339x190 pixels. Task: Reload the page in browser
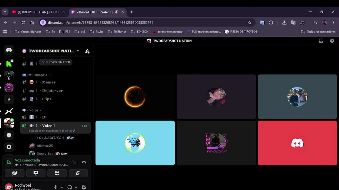(23, 23)
